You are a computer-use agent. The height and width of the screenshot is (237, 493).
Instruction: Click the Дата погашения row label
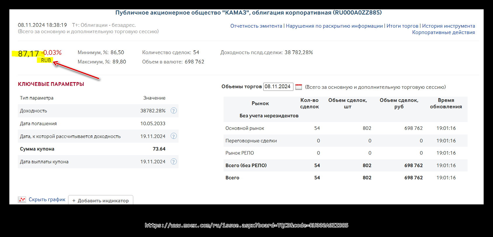[38, 123]
